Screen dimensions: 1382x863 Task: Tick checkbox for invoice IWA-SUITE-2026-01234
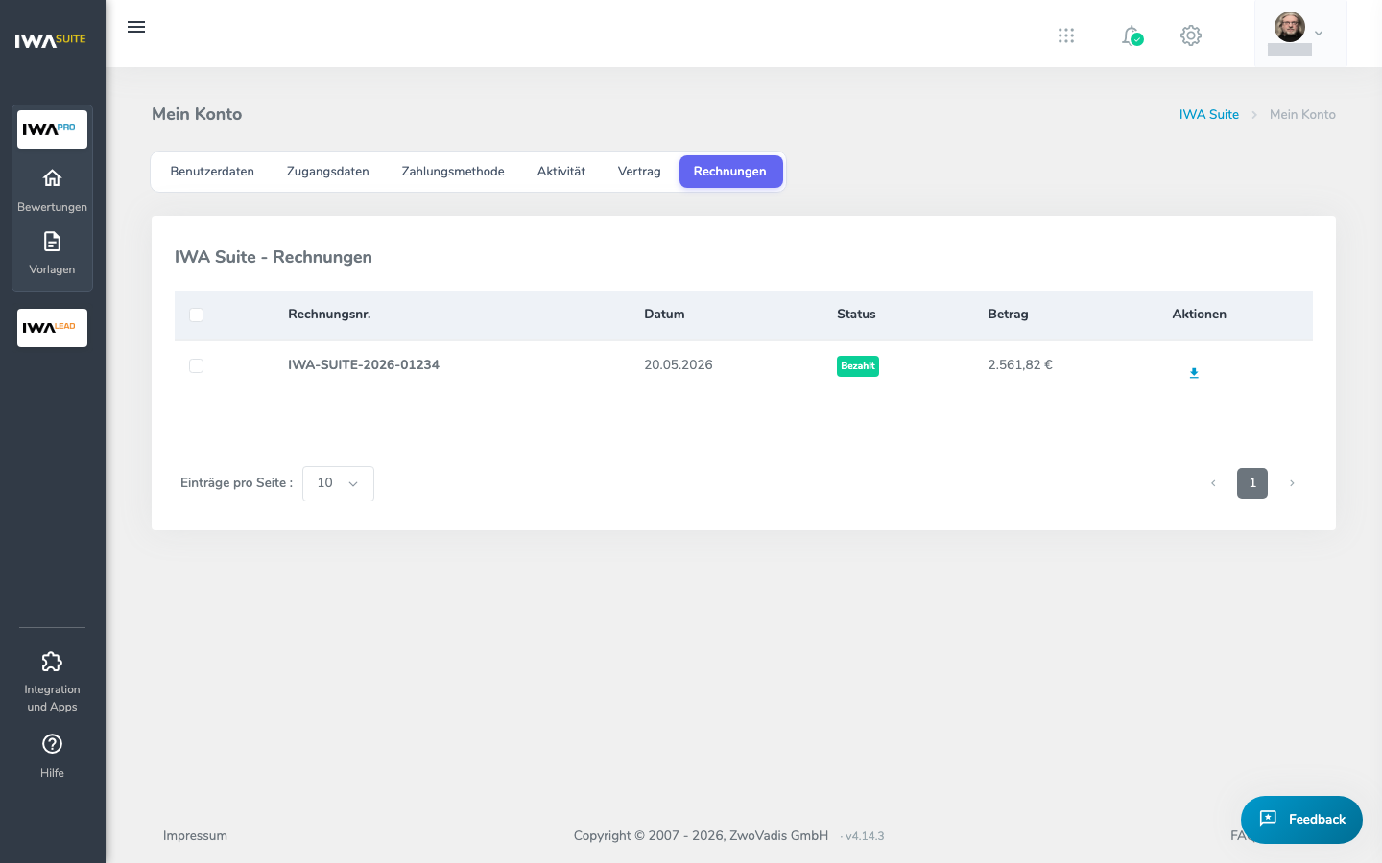[x=197, y=365]
